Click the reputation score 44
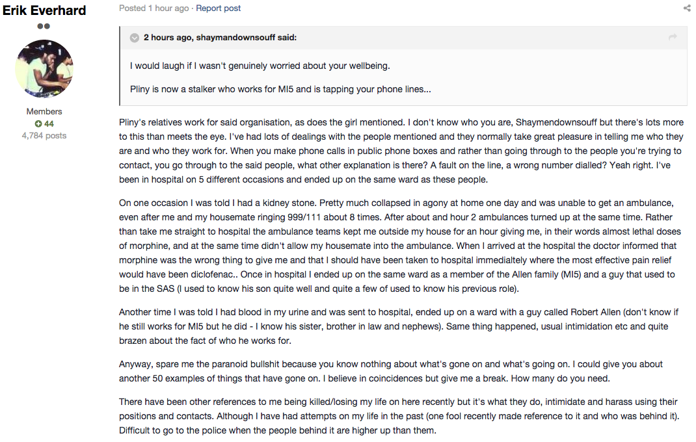This screenshot has height=442, width=696. (x=49, y=123)
